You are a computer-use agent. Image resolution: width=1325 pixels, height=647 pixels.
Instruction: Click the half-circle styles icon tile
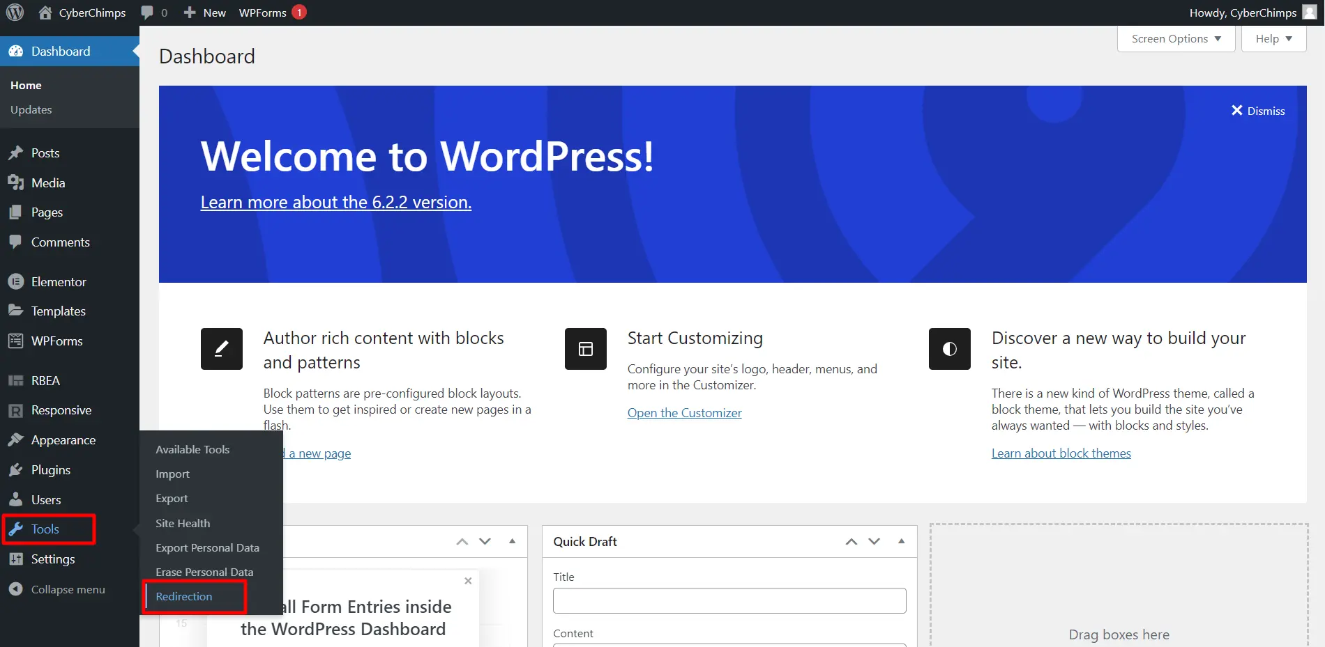coord(950,349)
